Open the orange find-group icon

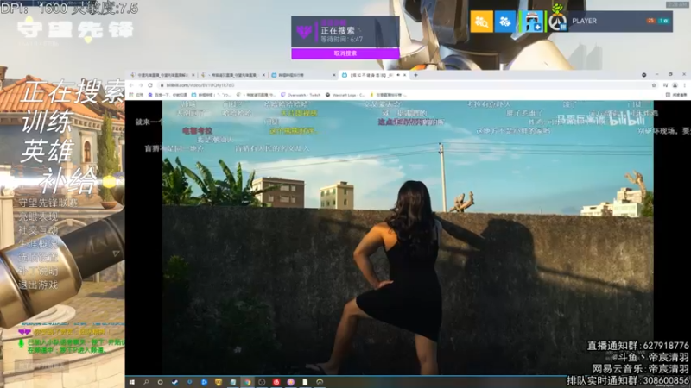(x=482, y=21)
